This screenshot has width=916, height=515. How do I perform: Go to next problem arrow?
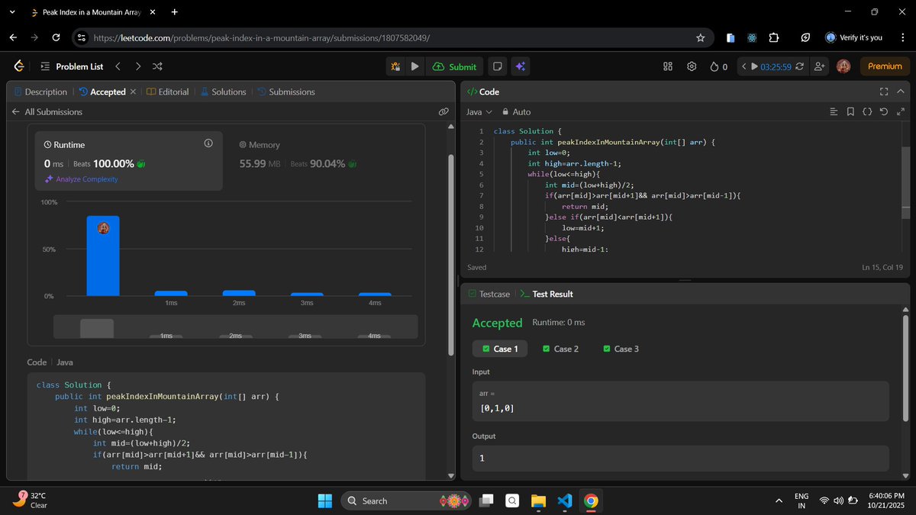pyautogui.click(x=137, y=66)
